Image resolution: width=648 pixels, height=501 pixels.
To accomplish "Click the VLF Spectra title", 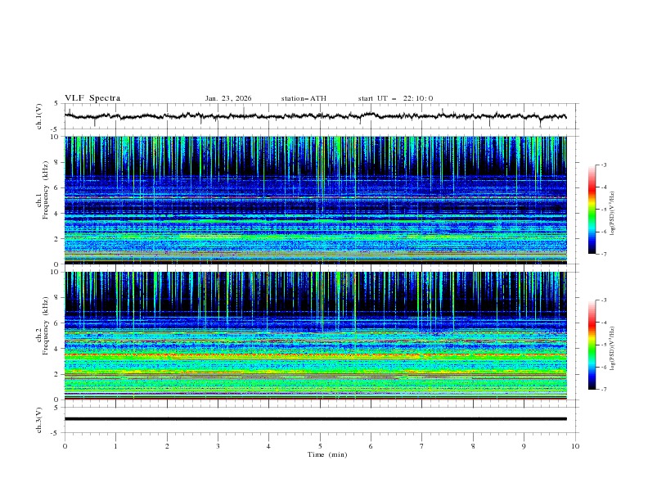I will pos(92,98).
